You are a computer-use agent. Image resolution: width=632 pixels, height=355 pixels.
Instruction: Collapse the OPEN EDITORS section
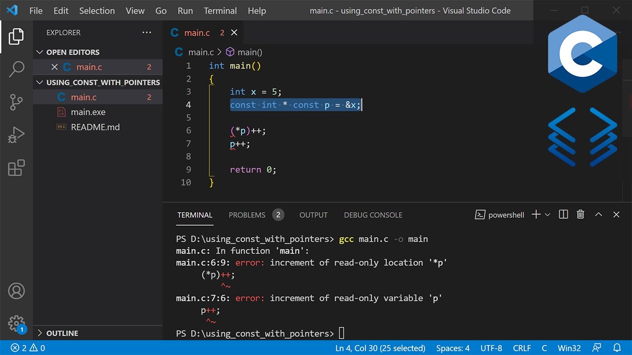[x=40, y=52]
